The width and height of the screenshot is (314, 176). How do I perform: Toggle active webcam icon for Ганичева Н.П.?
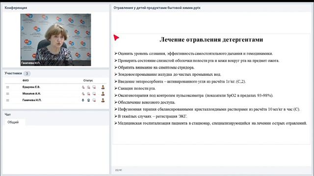(x=88, y=100)
